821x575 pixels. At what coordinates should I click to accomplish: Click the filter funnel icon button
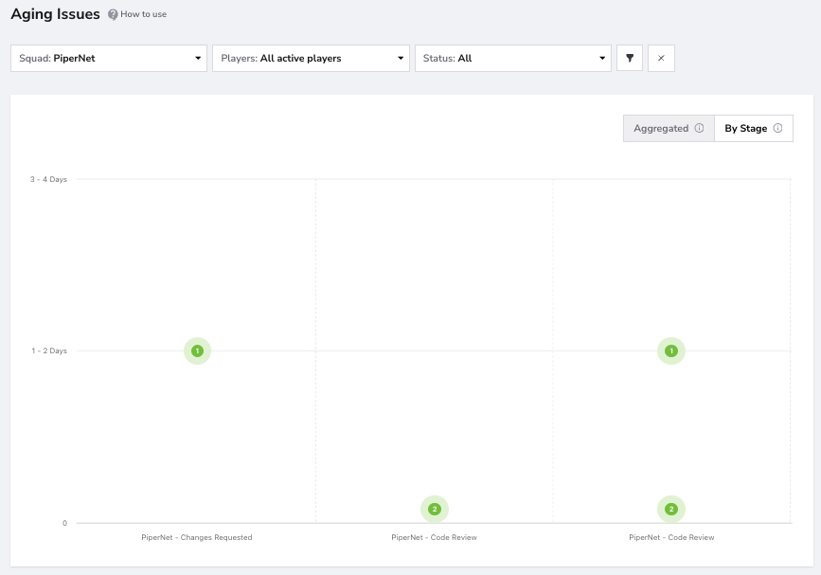tap(630, 58)
